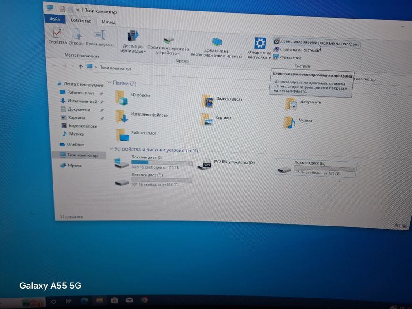Click the details view button in status bar
Screen dimensions: 412x309
pos(397,226)
